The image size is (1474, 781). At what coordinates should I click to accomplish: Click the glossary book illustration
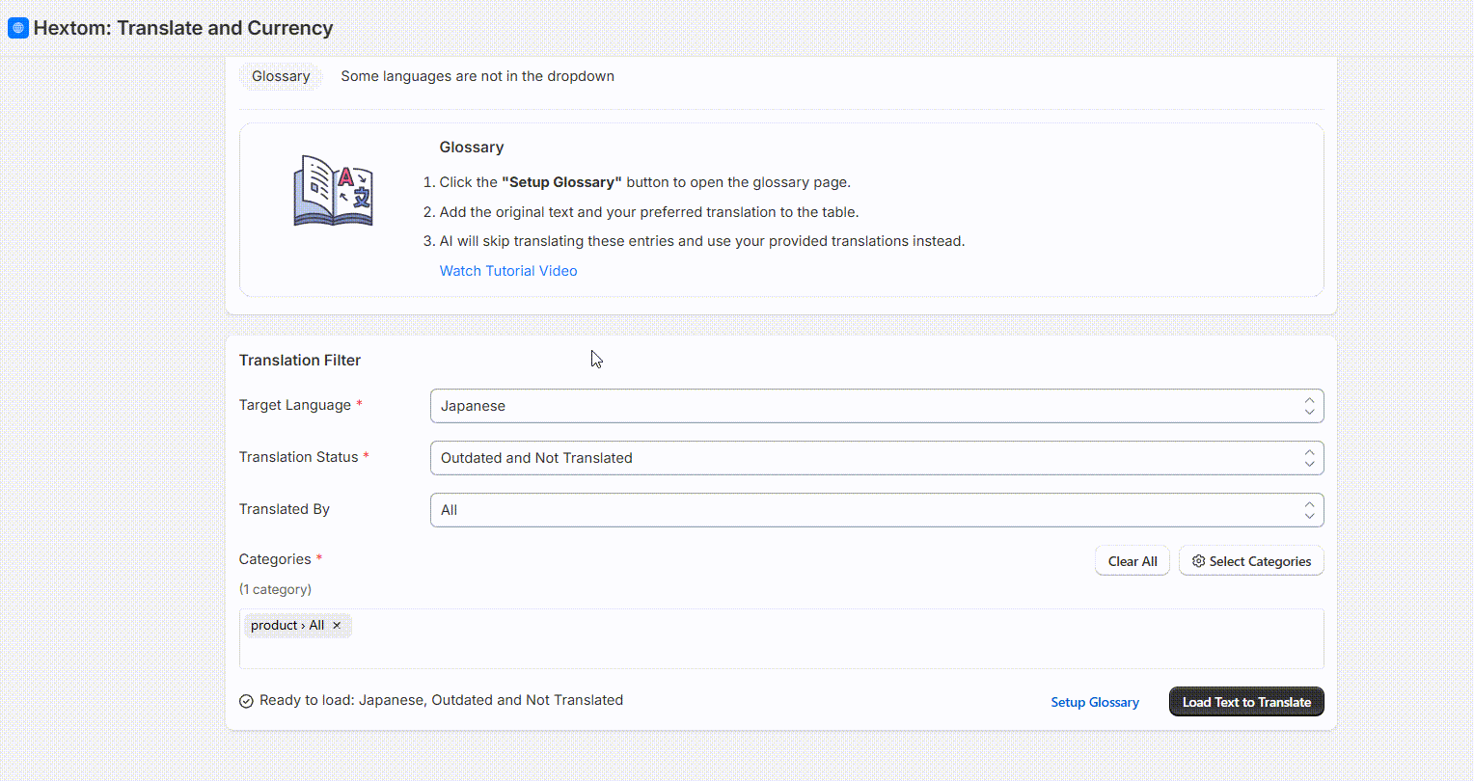[333, 191]
